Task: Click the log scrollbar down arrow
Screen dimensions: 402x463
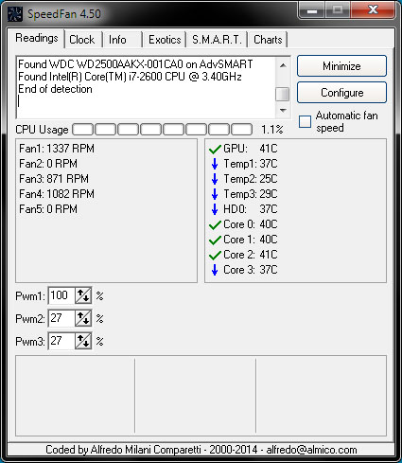Action: (x=283, y=111)
